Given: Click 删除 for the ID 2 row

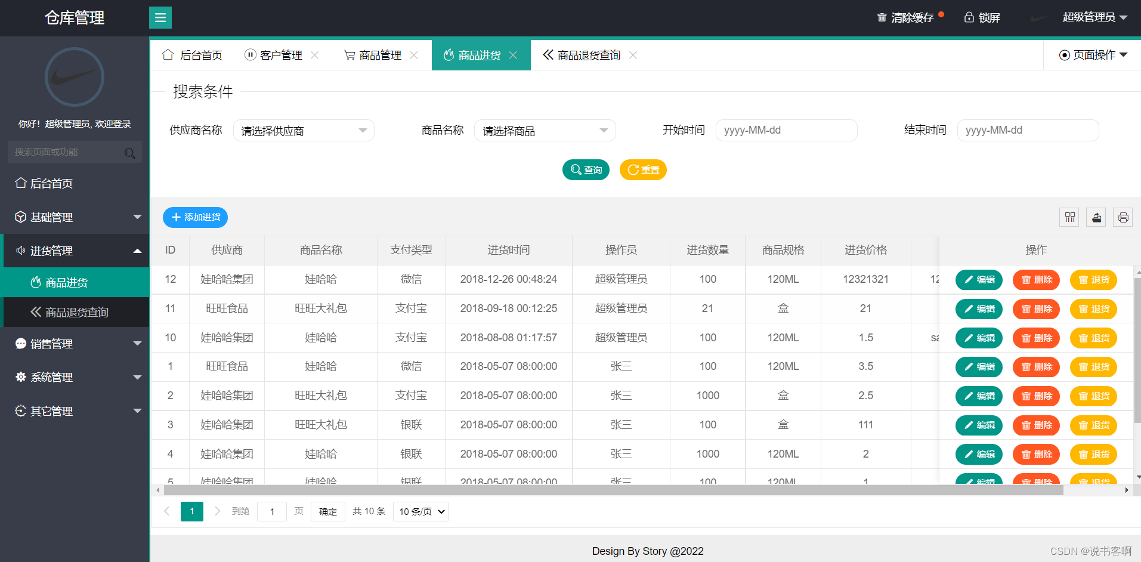Looking at the screenshot, I should coord(1036,396).
